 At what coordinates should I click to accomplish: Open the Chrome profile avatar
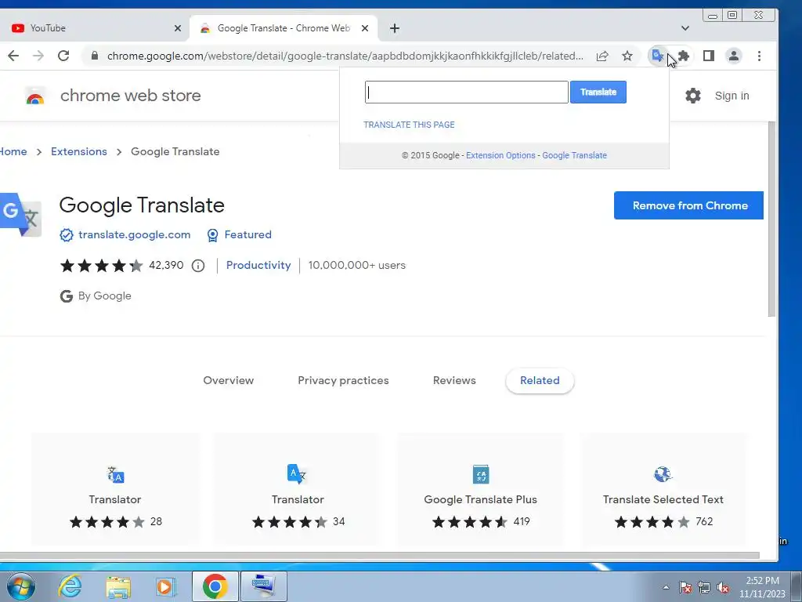733,56
